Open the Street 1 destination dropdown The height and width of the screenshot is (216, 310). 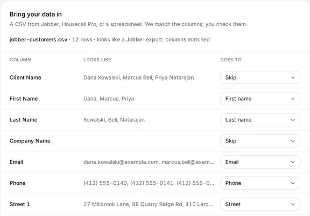[x=260, y=204]
